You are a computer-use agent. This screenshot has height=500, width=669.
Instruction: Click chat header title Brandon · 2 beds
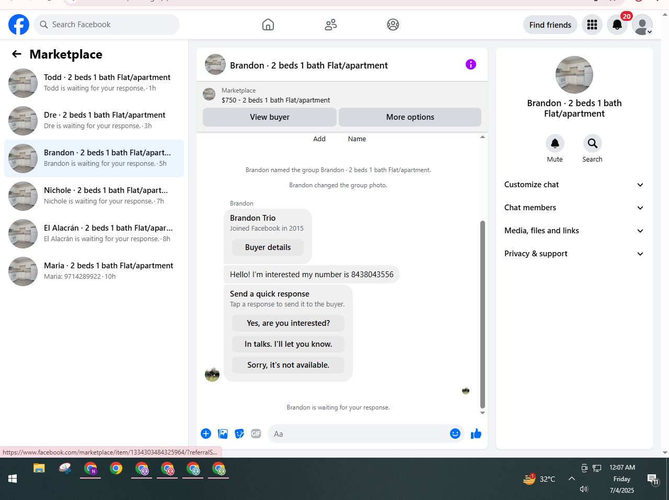tap(309, 65)
